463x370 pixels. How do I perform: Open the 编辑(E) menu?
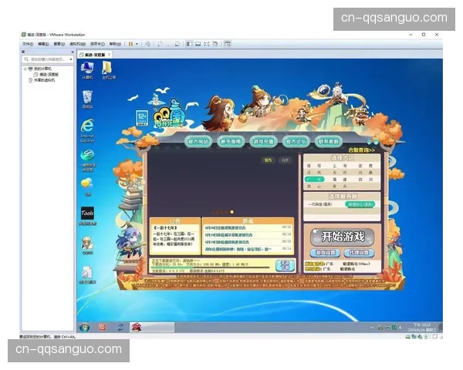[x=43, y=44]
